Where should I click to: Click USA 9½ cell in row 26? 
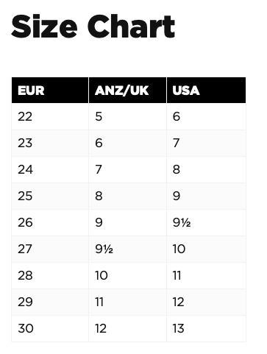coord(206,222)
